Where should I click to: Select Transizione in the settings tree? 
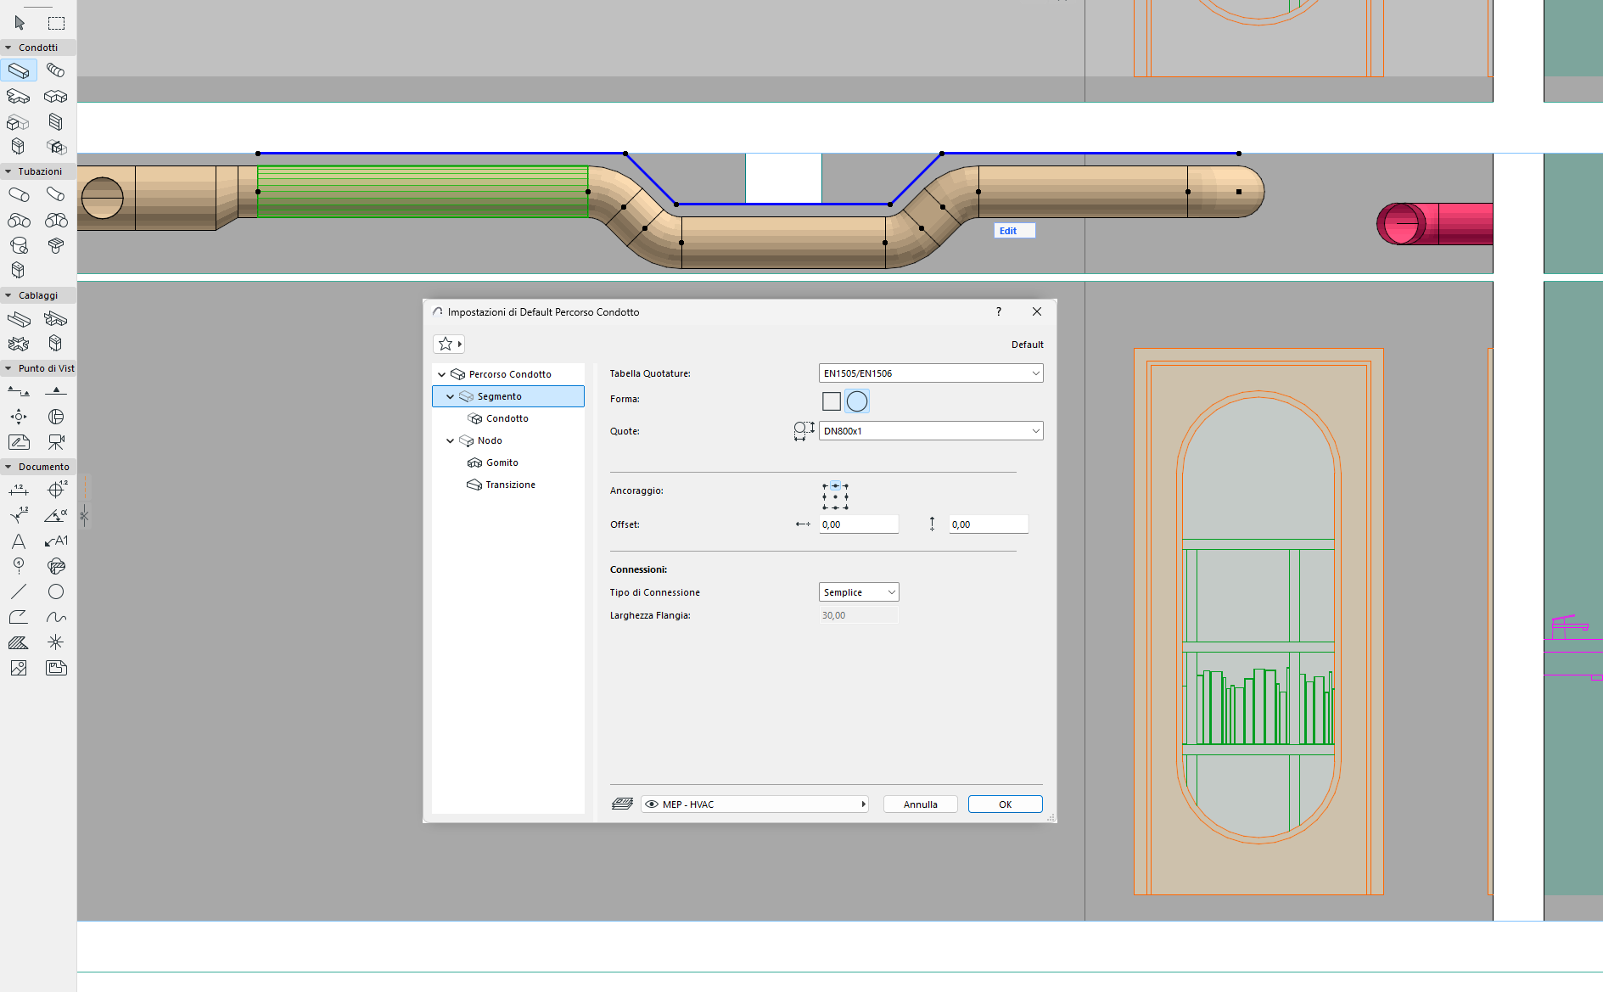pyautogui.click(x=510, y=485)
